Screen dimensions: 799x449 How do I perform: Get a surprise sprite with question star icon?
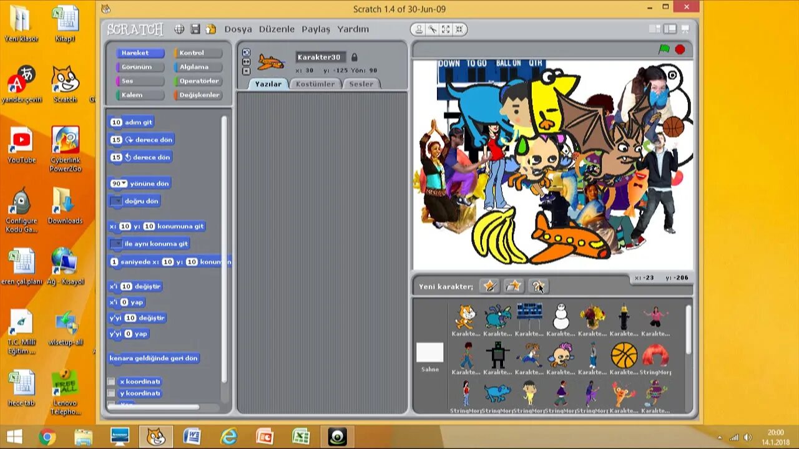tap(537, 286)
